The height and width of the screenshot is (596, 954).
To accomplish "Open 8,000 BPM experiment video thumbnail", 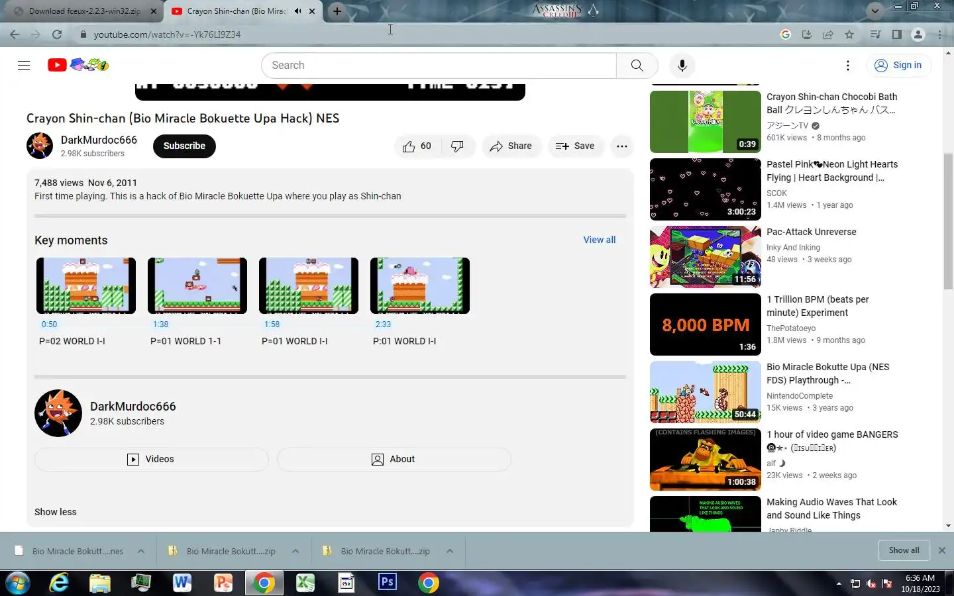I will click(x=706, y=324).
